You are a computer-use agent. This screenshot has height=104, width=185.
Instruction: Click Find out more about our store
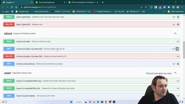[x=159, y=73]
